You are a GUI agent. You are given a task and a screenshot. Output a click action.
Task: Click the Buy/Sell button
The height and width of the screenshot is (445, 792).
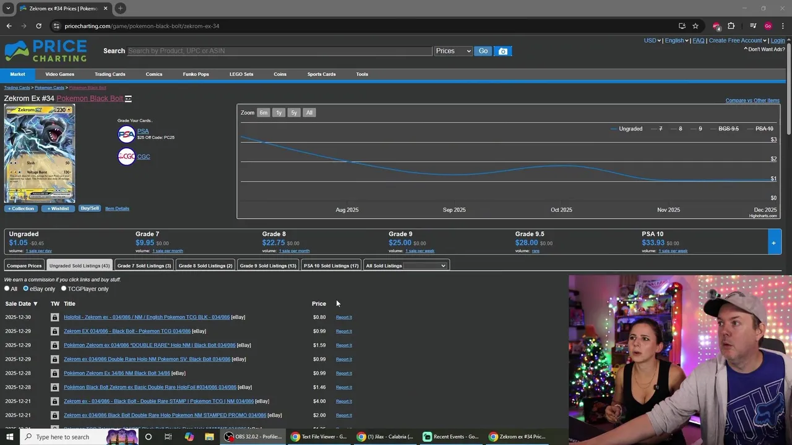(x=90, y=208)
